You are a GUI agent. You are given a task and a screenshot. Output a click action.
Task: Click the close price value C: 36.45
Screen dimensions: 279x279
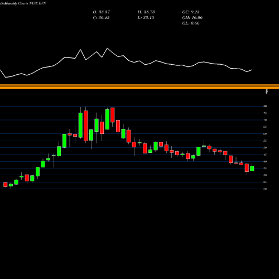101,18
